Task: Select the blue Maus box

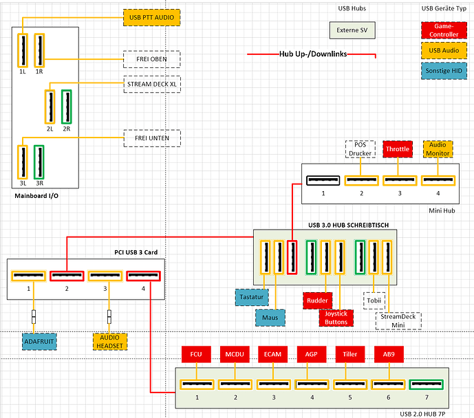Action: tap(270, 318)
